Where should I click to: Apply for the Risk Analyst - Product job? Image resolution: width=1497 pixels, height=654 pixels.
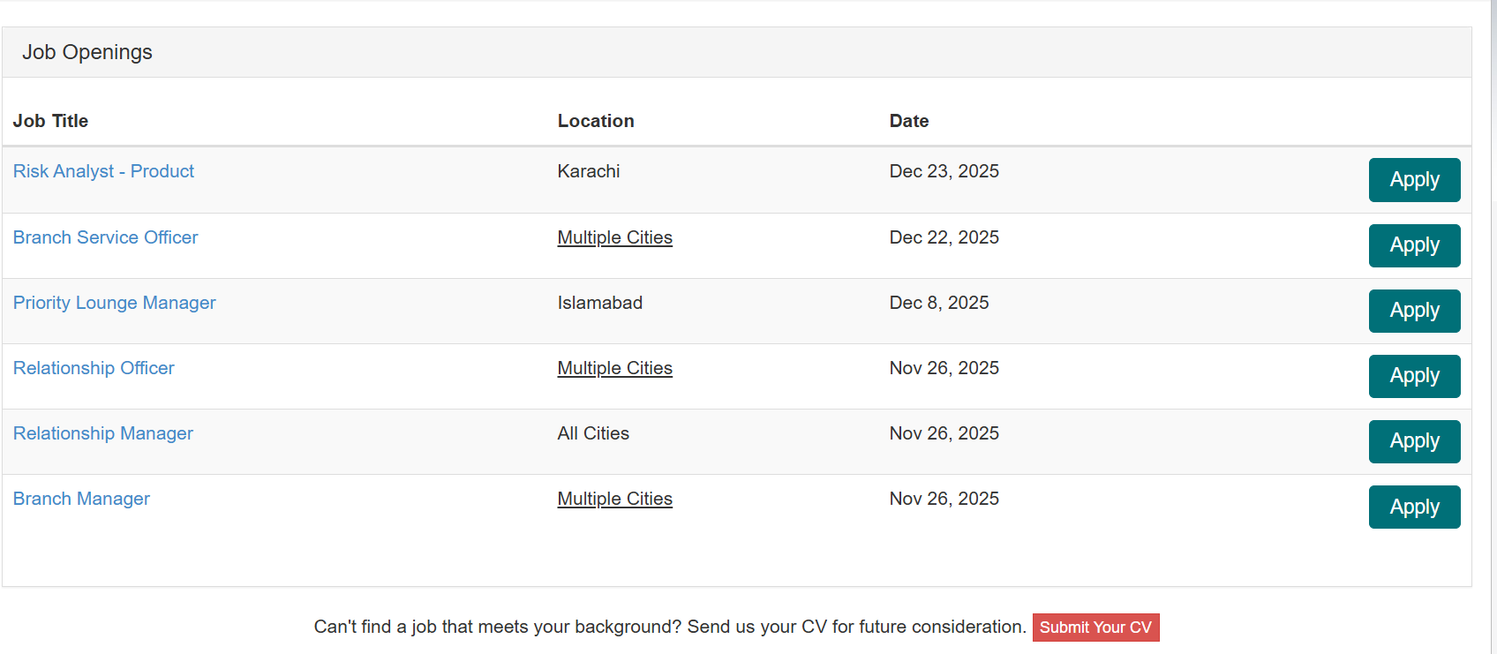click(1414, 180)
